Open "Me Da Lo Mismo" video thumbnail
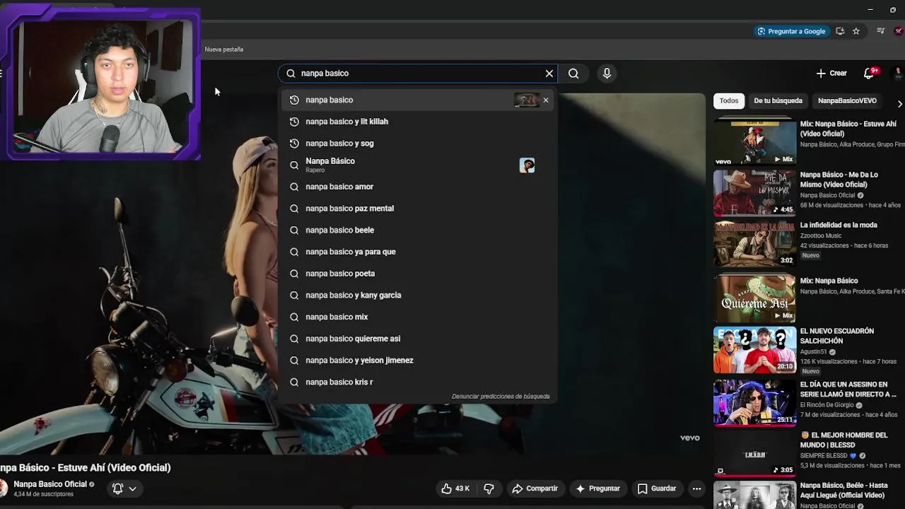Image resolution: width=905 pixels, height=509 pixels. (754, 192)
